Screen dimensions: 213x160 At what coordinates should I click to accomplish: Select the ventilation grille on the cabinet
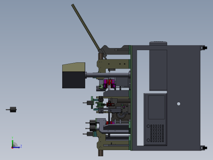(x=157, y=133)
